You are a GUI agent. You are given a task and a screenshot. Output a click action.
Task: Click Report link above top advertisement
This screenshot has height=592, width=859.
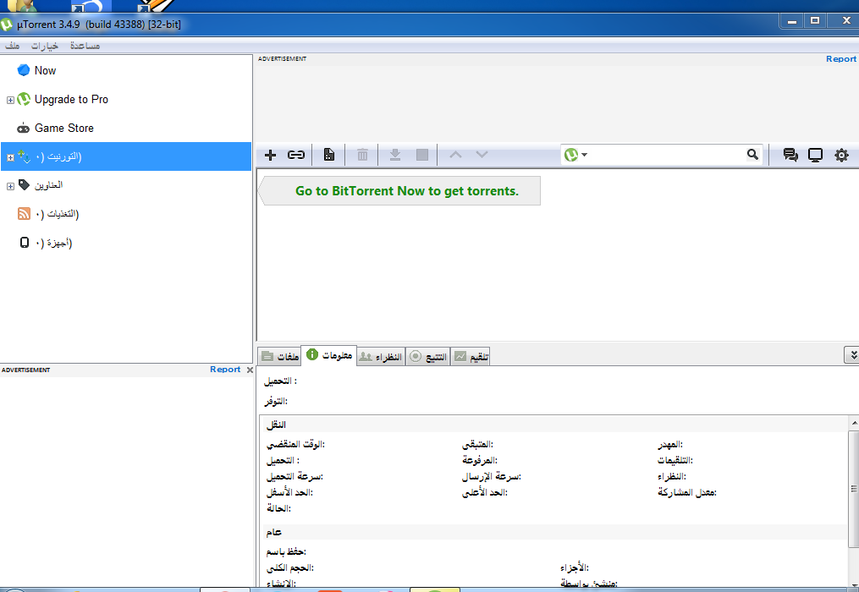(x=841, y=58)
